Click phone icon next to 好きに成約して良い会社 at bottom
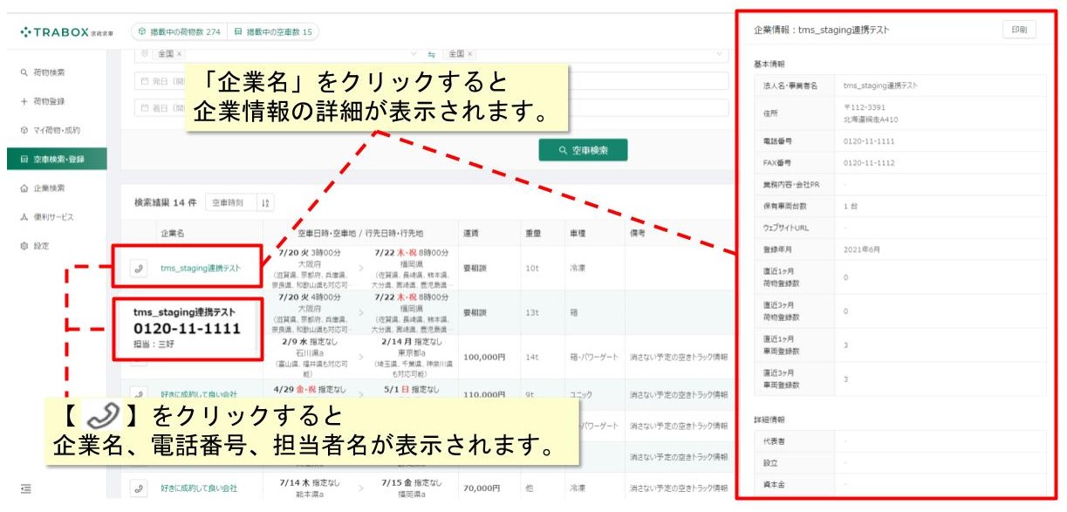This screenshot has height=512, width=1067. tap(138, 488)
